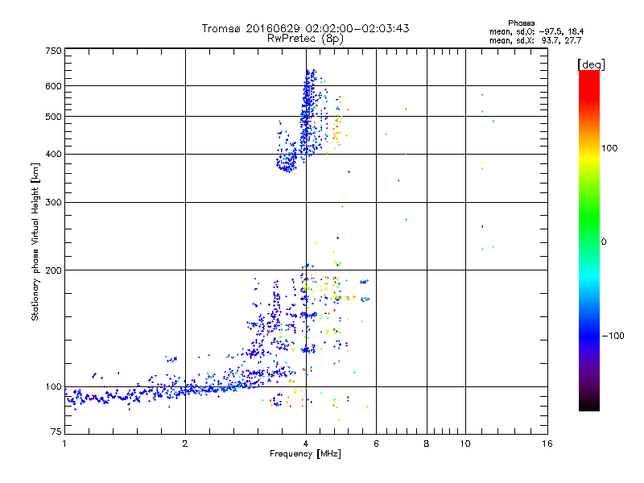
Task: Click the dense blue echo cluster above 600 km
Action: tap(309, 78)
